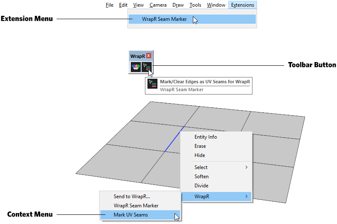Select Entity Info from context menu

pos(205,137)
